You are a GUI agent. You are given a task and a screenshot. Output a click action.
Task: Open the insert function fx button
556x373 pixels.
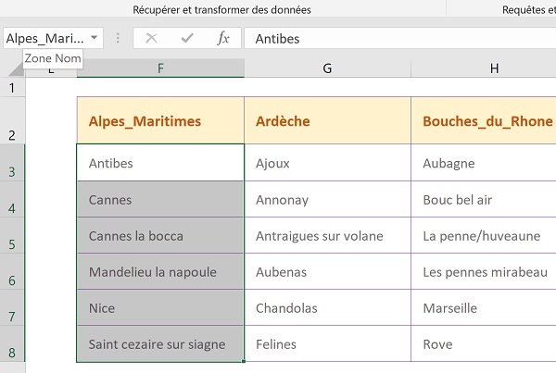223,38
